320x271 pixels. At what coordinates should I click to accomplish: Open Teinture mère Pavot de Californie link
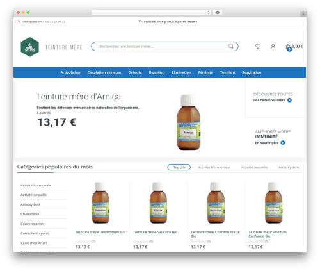268,234
